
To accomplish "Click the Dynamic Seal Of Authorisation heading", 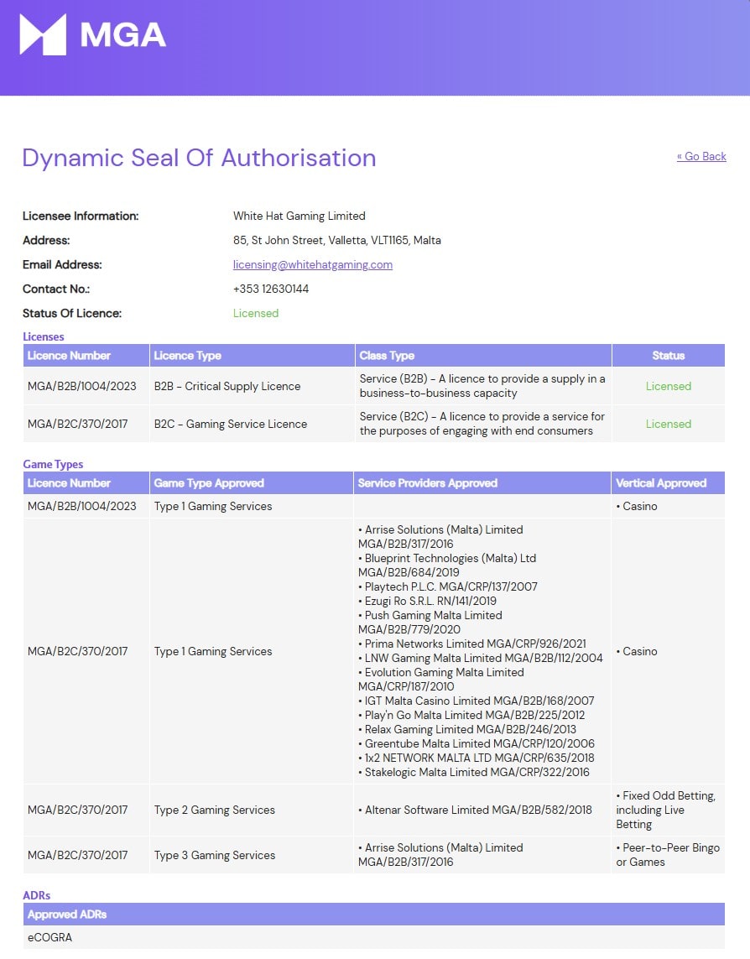I will click(x=199, y=158).
